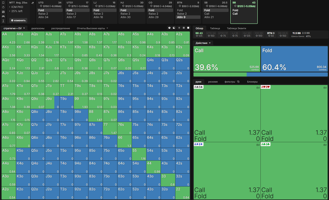Click the A♥8♥ card combo badge
The width and height of the screenshot is (329, 200).
tap(266, 87)
